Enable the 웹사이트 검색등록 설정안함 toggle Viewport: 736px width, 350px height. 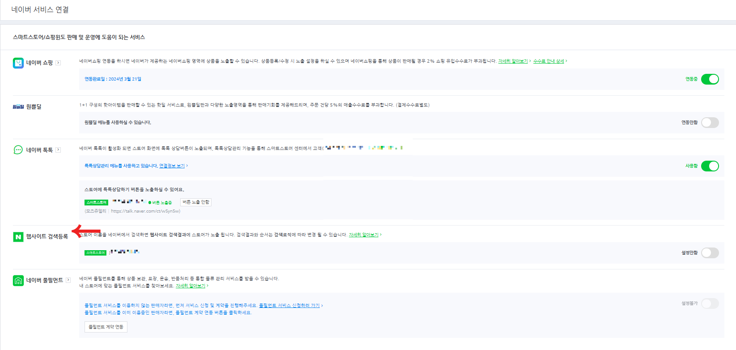point(710,253)
